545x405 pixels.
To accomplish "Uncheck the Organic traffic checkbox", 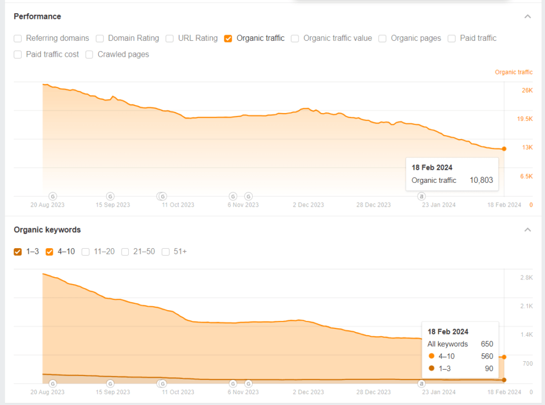I will pyautogui.click(x=228, y=38).
